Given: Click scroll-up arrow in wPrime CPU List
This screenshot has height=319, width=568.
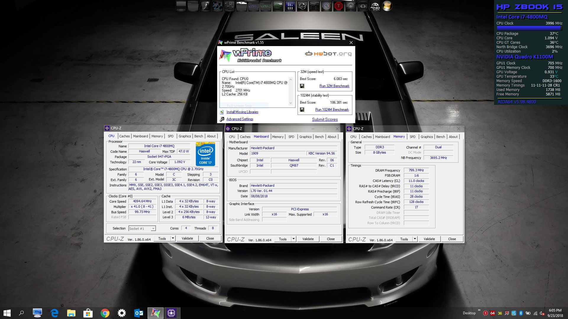Looking at the screenshot, I should coord(291,79).
